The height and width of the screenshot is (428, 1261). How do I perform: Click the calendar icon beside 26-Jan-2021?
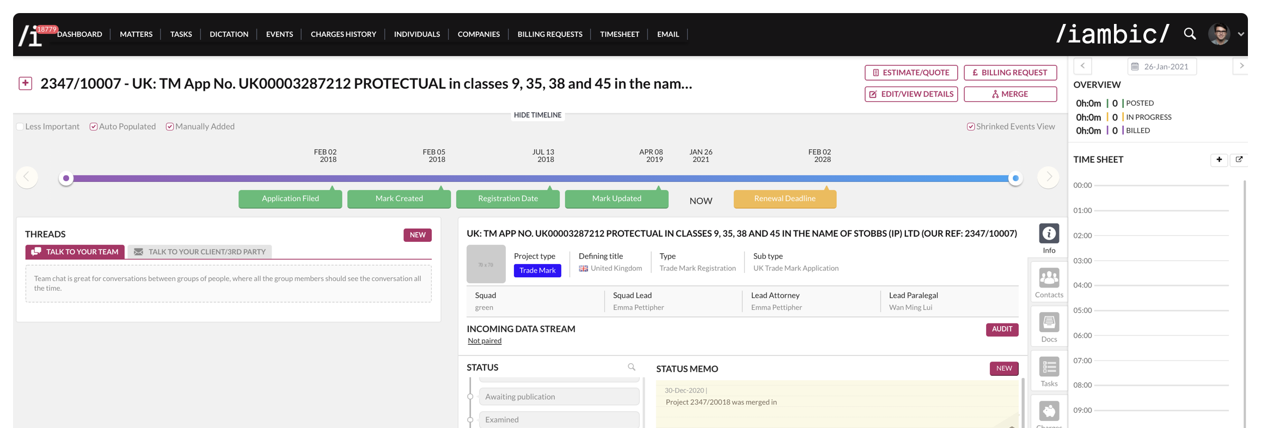coord(1135,66)
